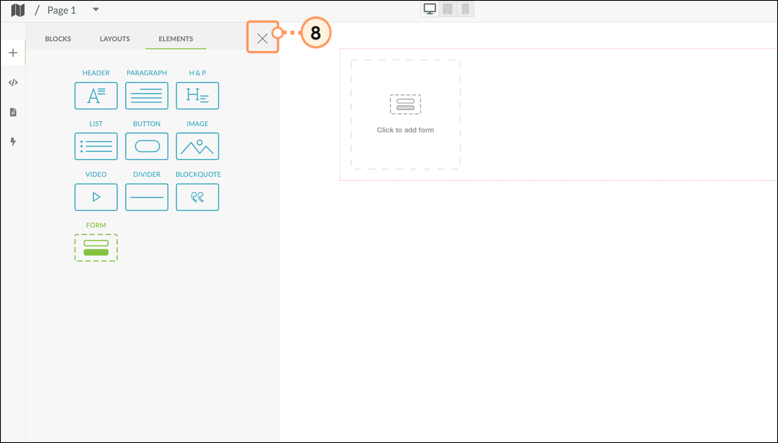The image size is (778, 443).
Task: Select the Divider element
Action: [x=147, y=197]
